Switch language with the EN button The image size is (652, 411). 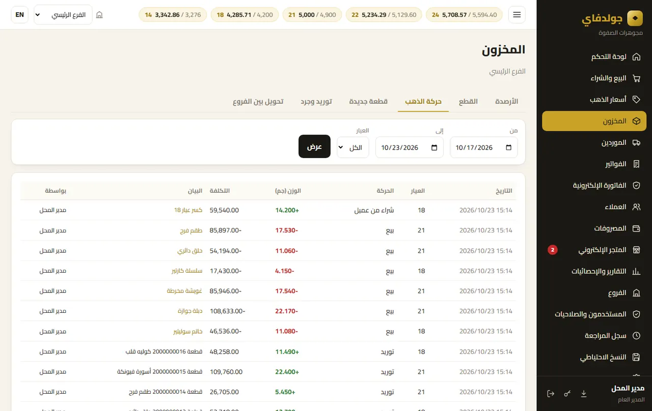20,15
